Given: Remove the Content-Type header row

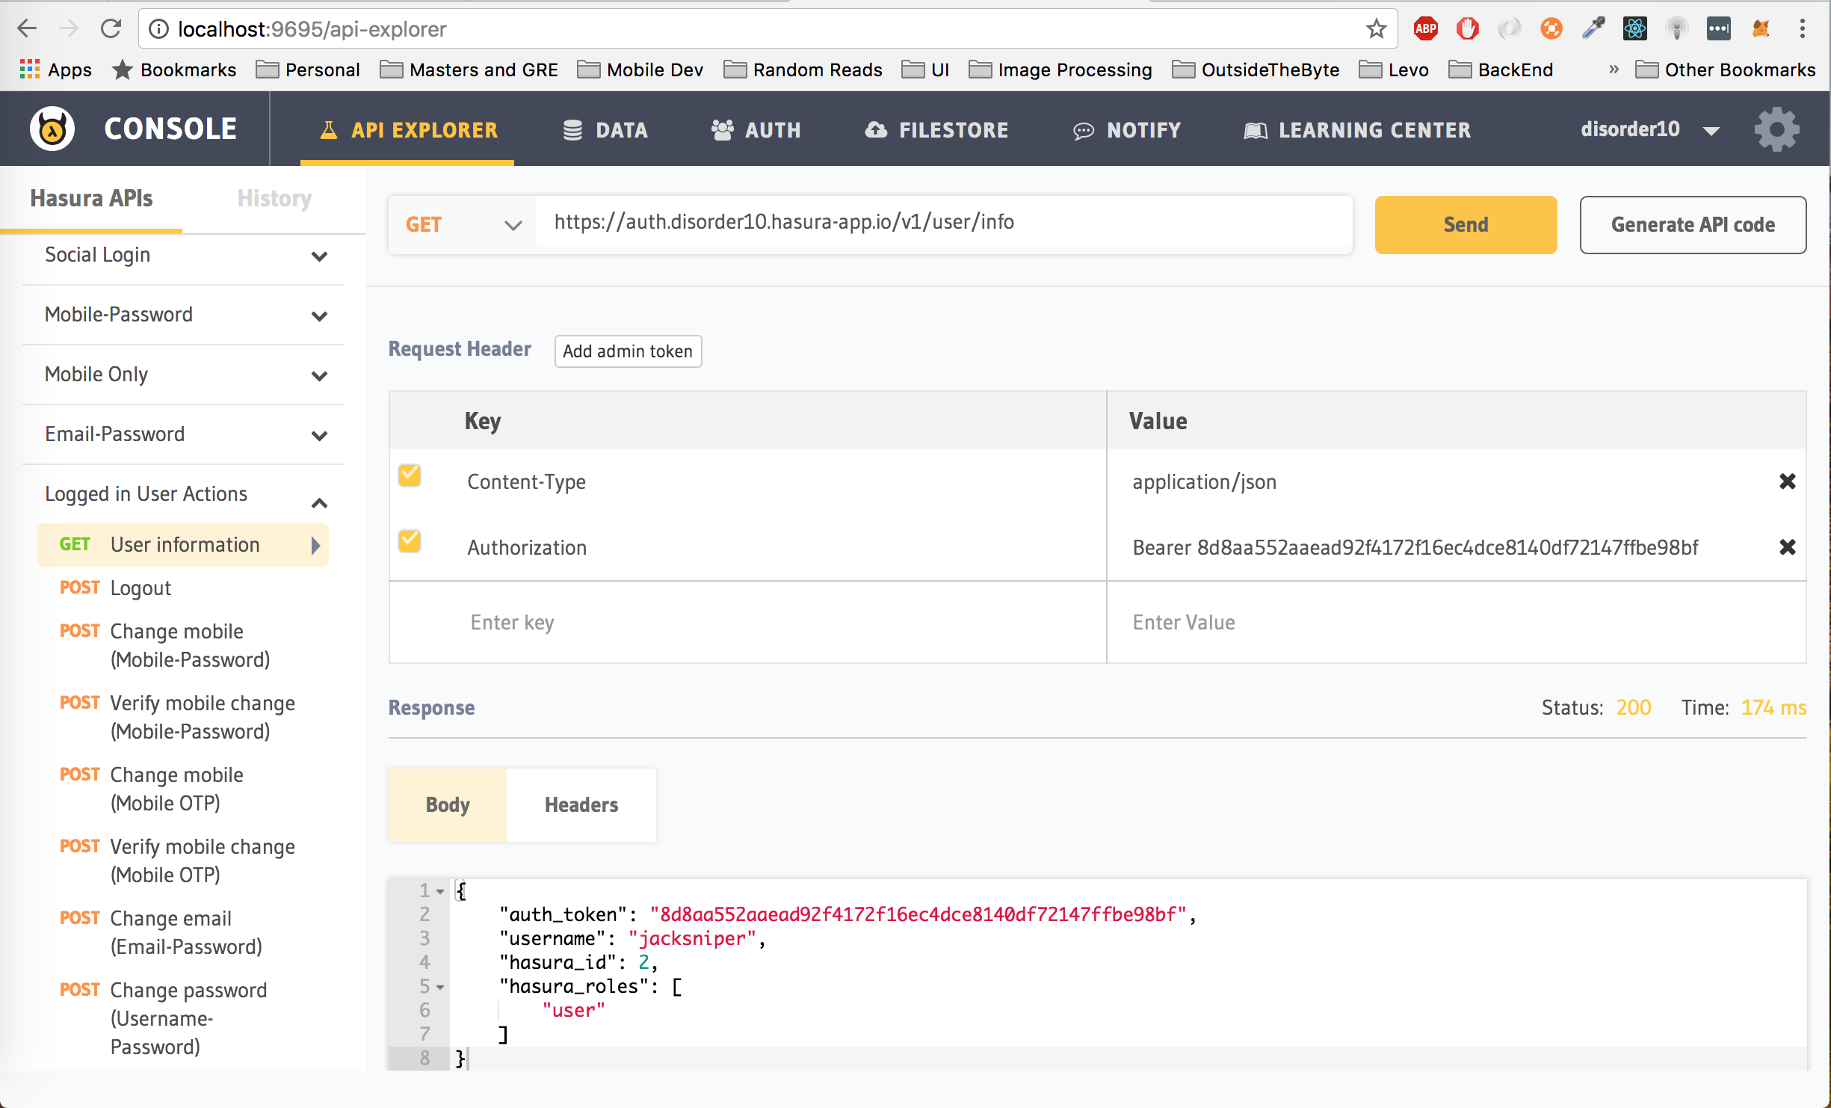Looking at the screenshot, I should click(x=1787, y=481).
